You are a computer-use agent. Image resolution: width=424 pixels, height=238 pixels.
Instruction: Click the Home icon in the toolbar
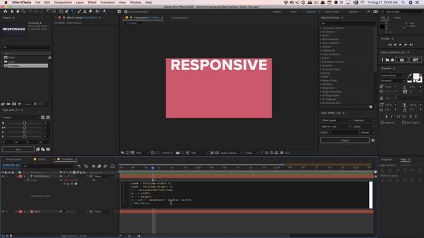pyautogui.click(x=5, y=12)
